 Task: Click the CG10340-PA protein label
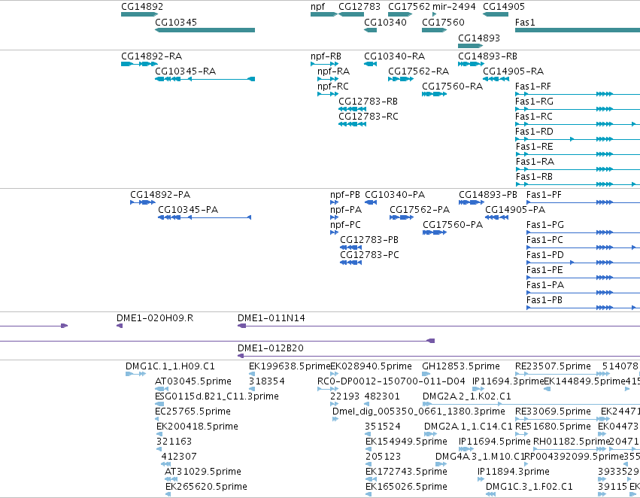(395, 194)
